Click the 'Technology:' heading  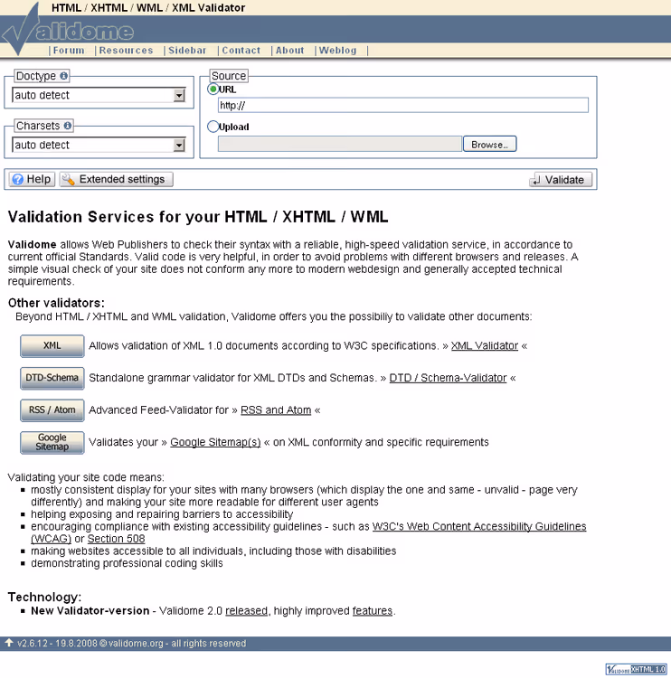pyautogui.click(x=44, y=597)
